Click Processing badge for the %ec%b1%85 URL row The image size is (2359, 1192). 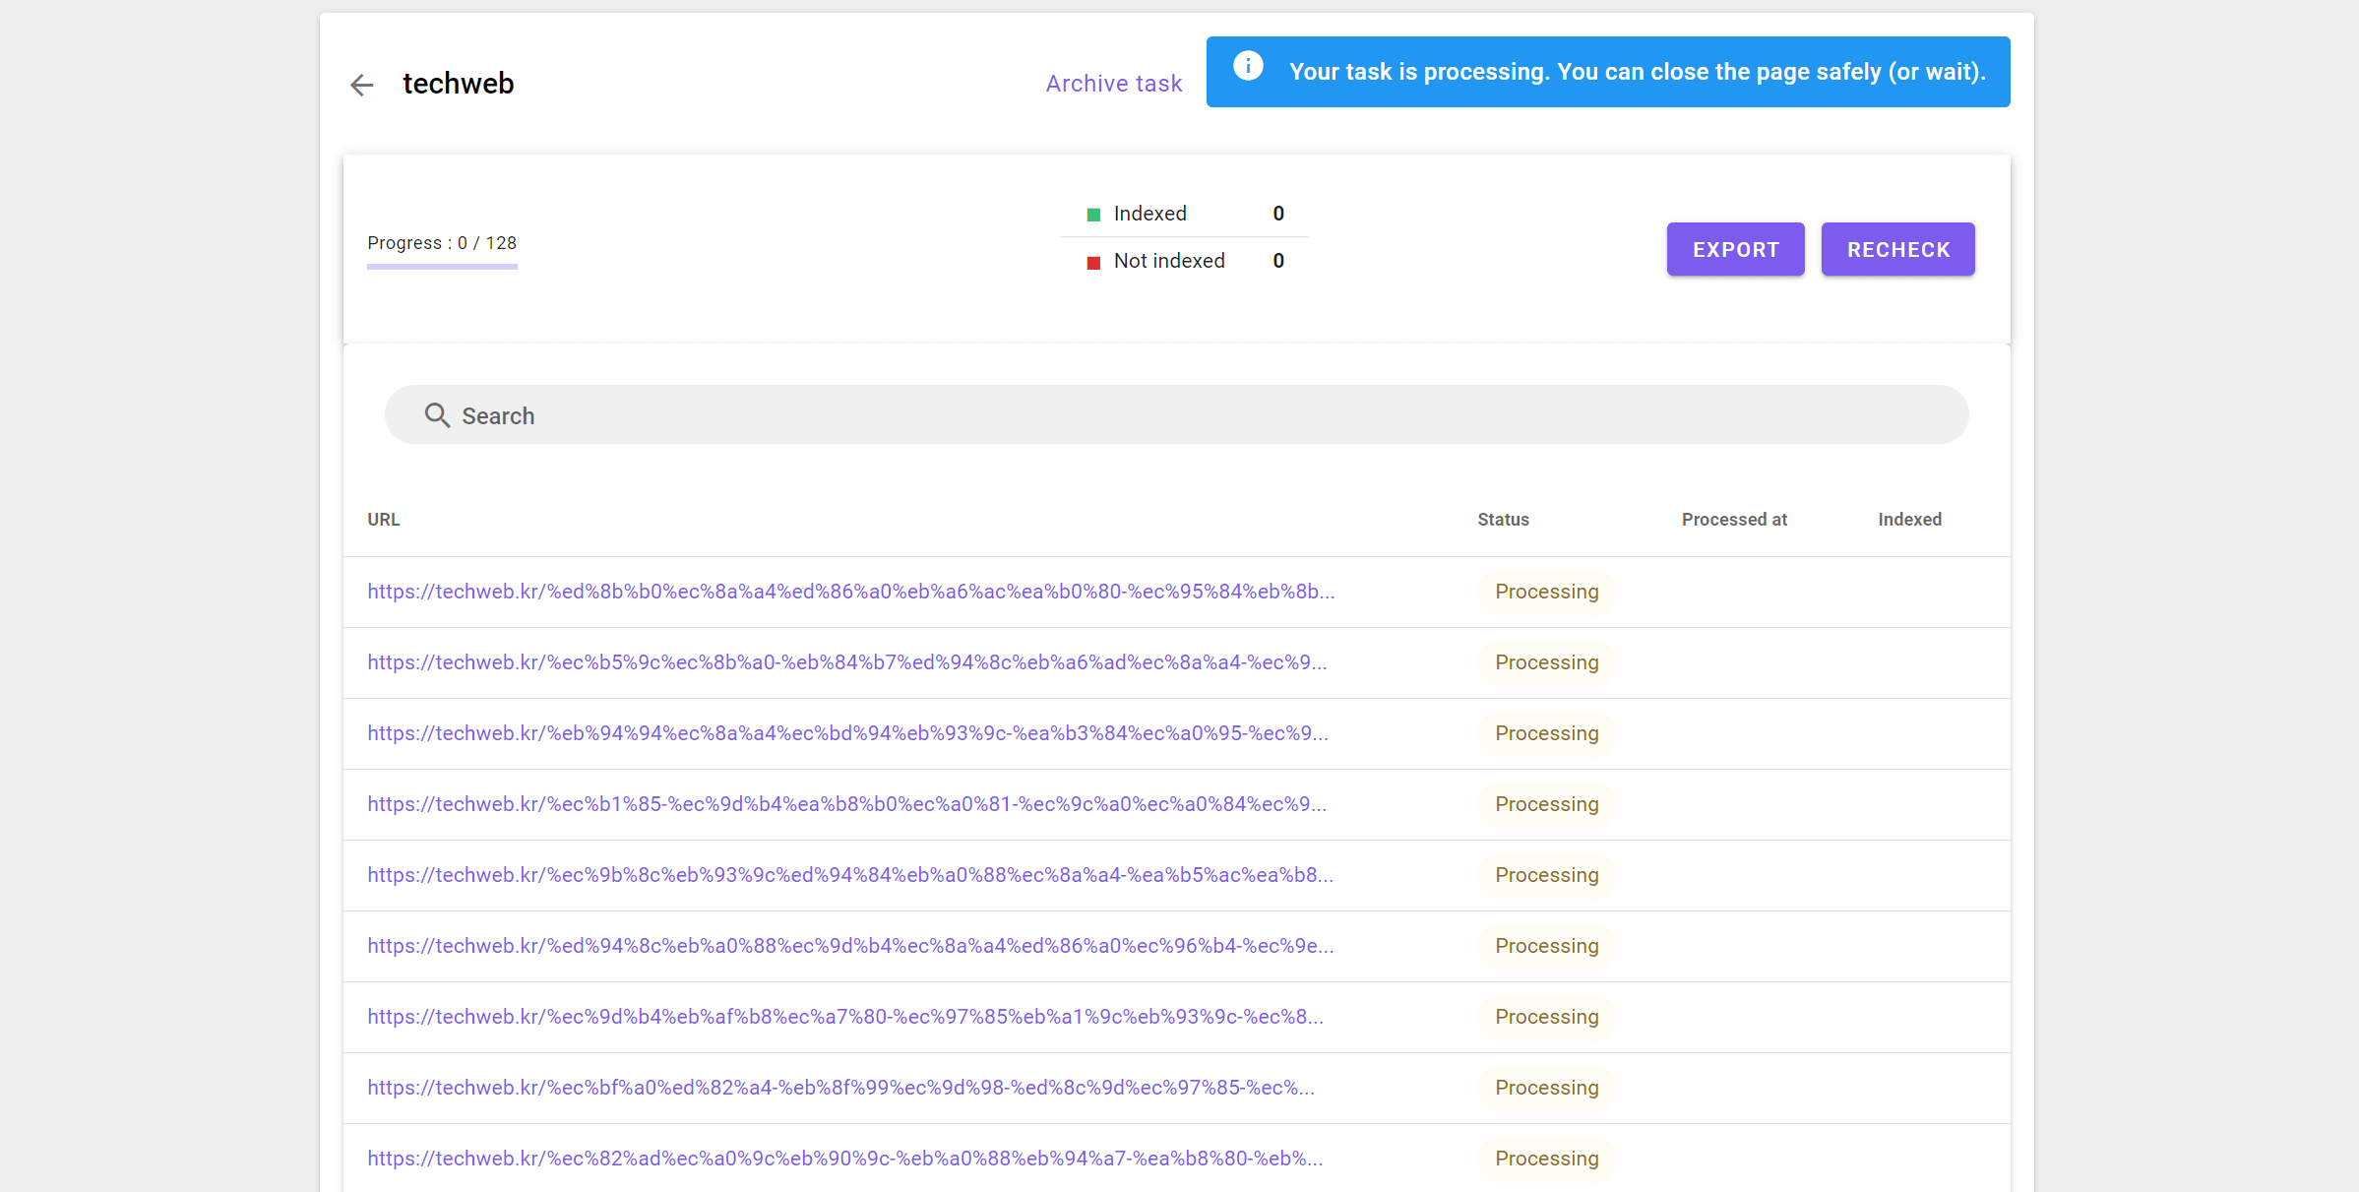coord(1546,804)
